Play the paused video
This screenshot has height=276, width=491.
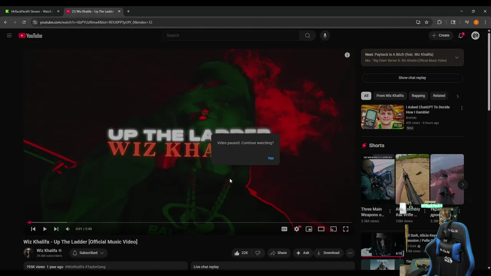45,229
